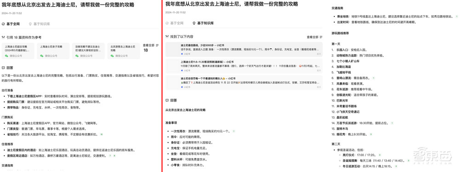Click 游玩路线推荐 heading
This screenshot has width=460, height=172.
(x=340, y=33)
